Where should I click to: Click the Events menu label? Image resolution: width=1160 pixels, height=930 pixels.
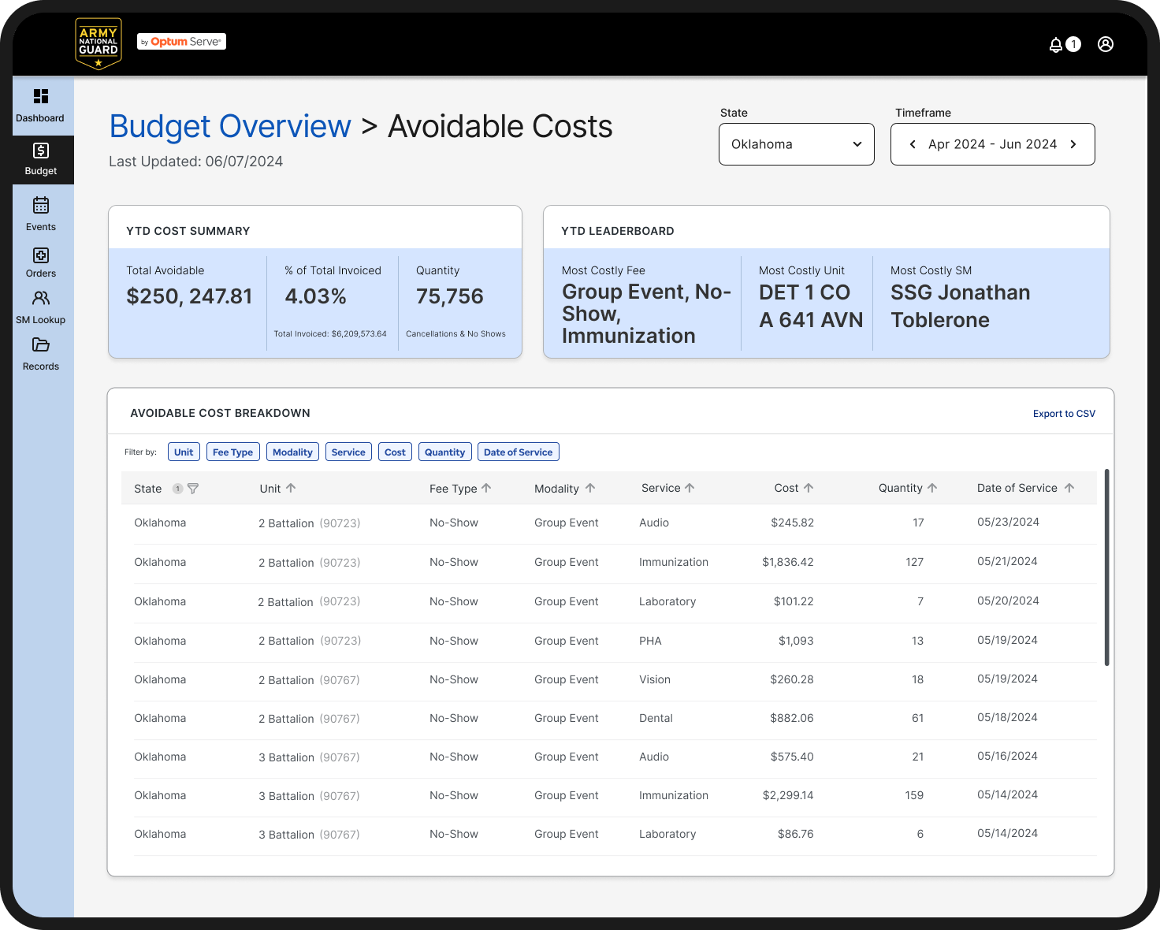[41, 227]
